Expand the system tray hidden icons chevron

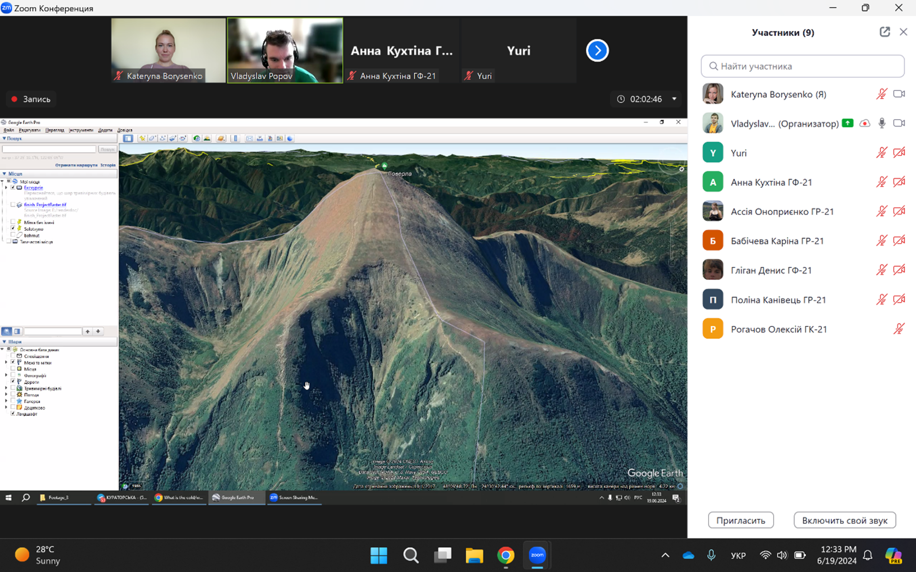click(665, 555)
